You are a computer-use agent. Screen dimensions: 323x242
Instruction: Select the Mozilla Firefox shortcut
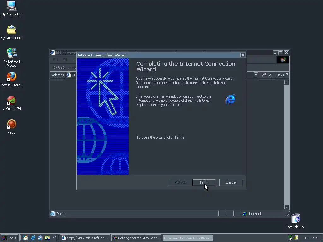(x=11, y=77)
